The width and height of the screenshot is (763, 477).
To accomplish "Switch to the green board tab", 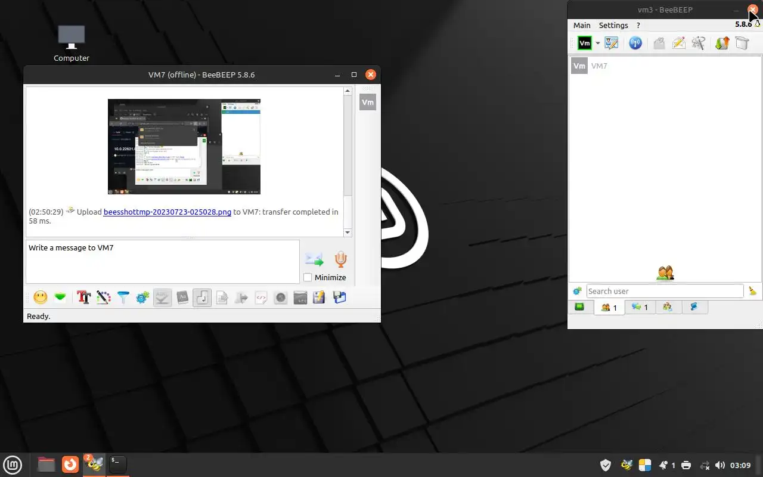I will [579, 306].
